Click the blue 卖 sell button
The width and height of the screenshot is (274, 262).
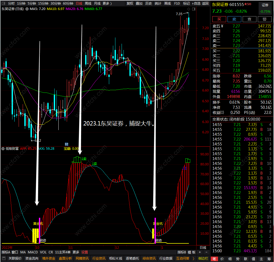pos(234,19)
